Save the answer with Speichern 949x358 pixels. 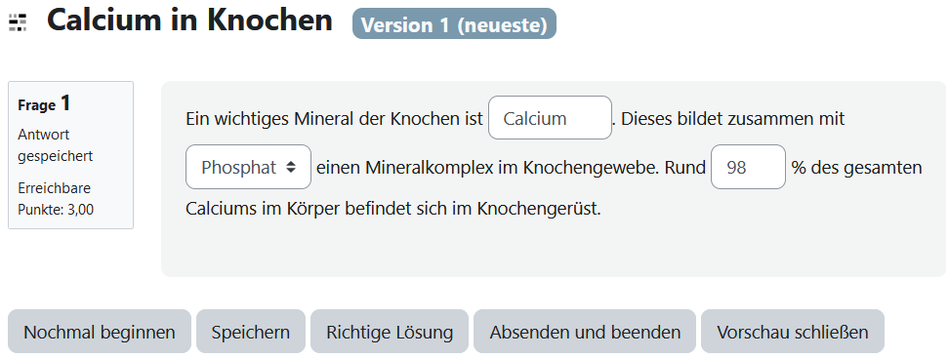tap(251, 332)
